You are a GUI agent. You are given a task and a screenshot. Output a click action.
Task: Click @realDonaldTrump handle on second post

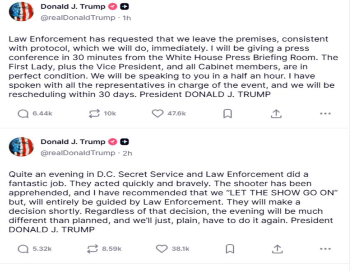tap(78, 153)
